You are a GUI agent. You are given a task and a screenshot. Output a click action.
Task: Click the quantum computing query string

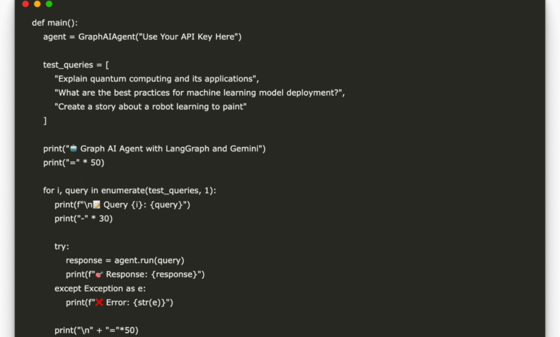tap(156, 79)
